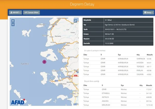The width and height of the screenshot is (155, 109).
Task: Toggle fullscreen map view
Action: point(75,21)
